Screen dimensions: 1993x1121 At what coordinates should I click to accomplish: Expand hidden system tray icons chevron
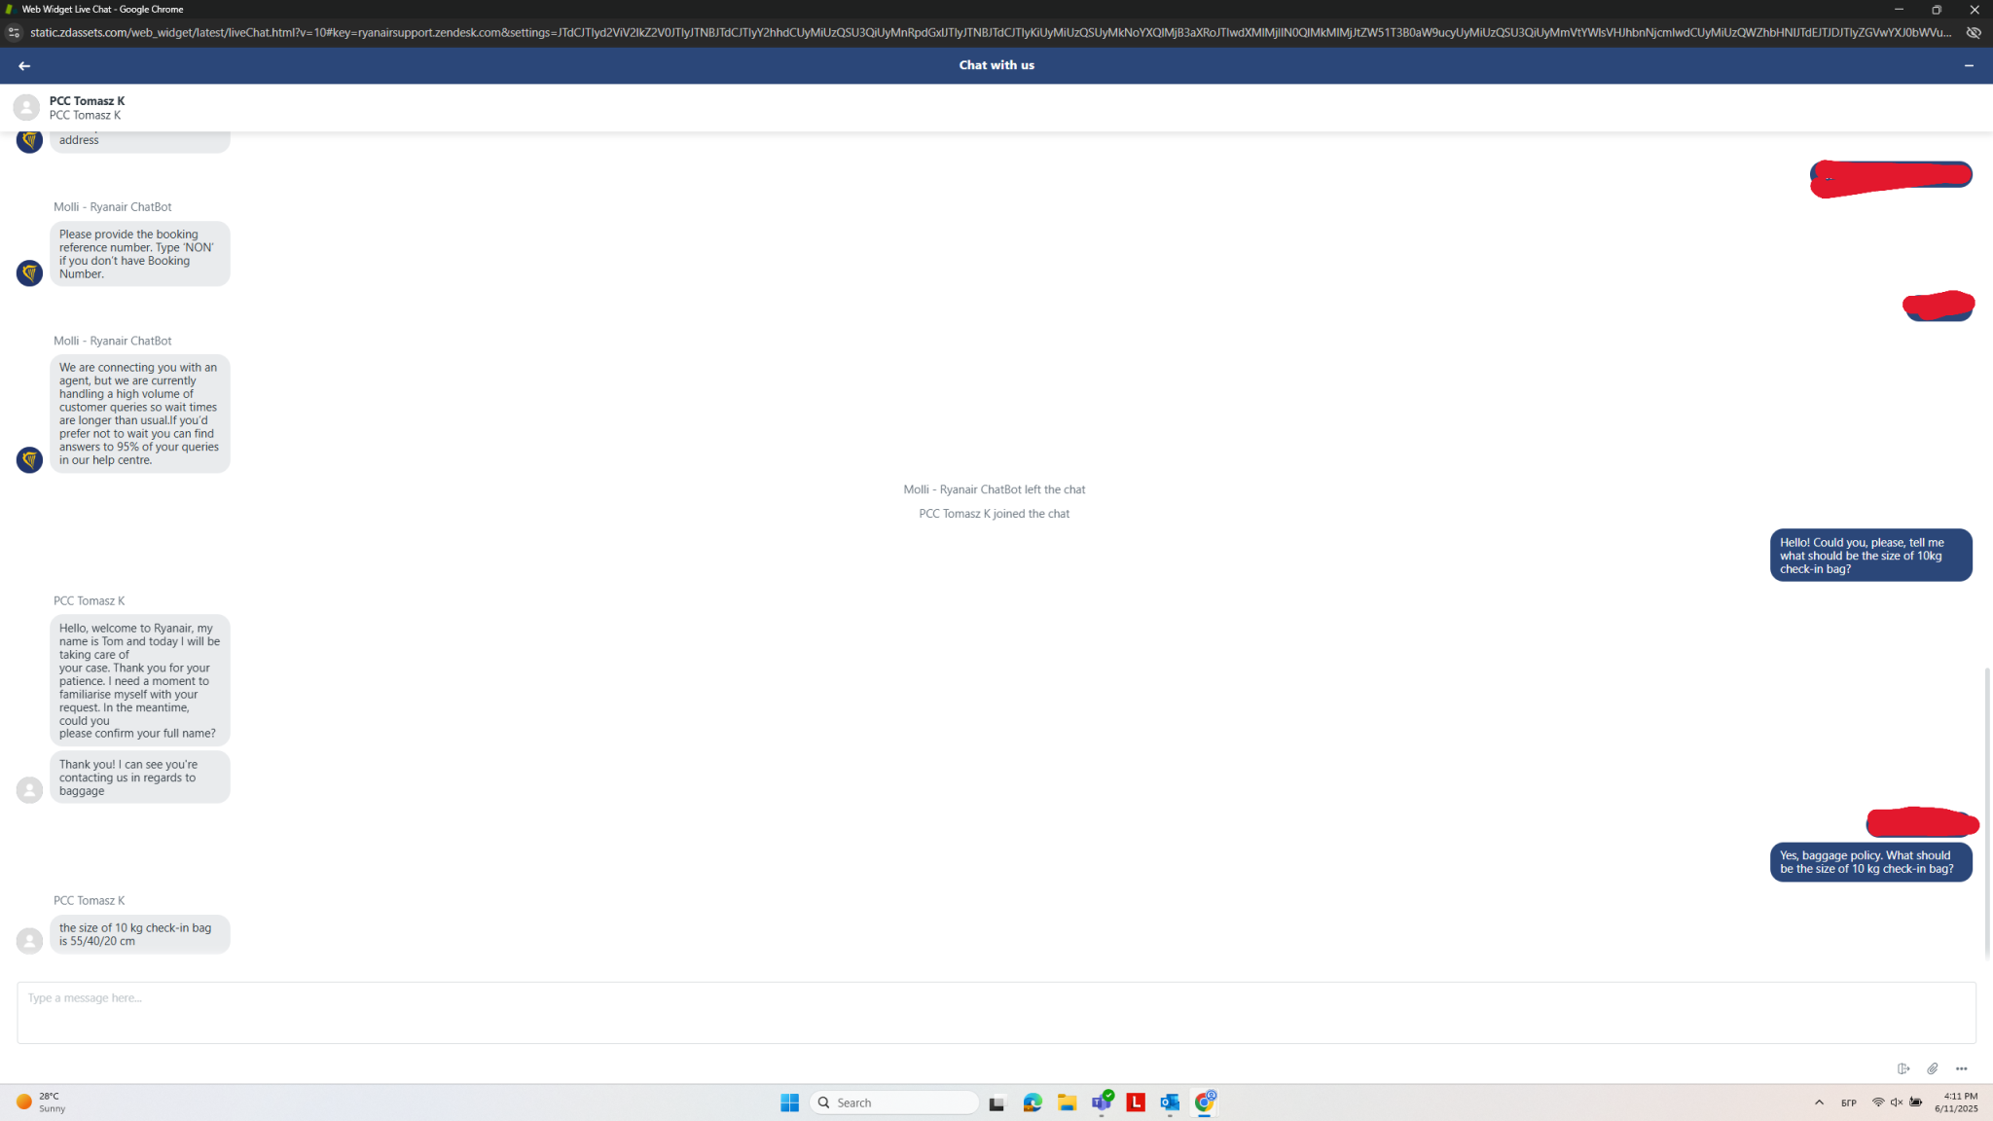(1819, 1103)
